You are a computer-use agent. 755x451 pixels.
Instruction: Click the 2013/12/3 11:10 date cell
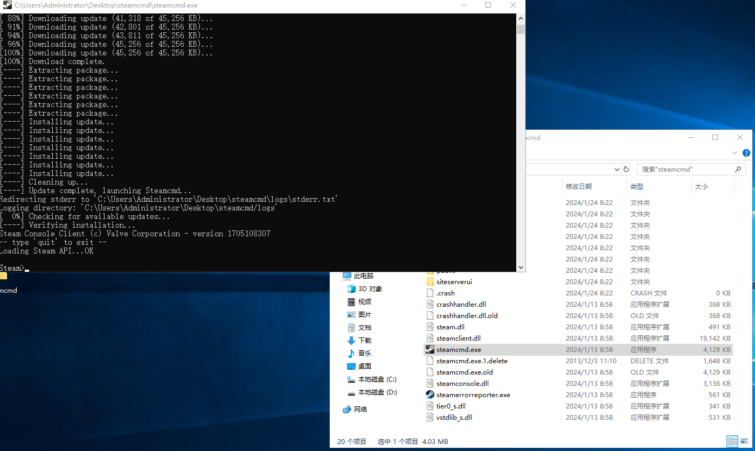pyautogui.click(x=591, y=361)
